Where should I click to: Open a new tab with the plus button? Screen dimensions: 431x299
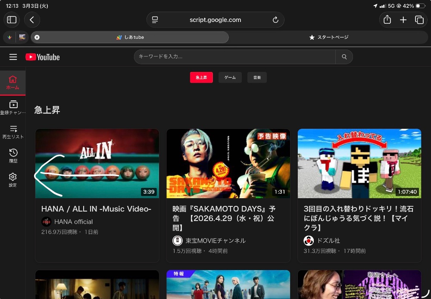coord(403,20)
